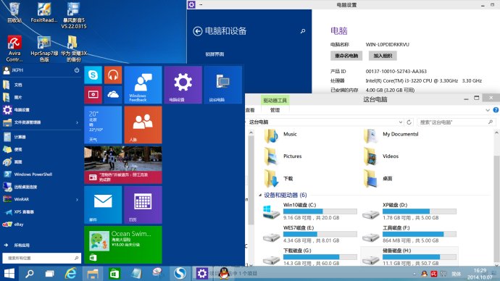This screenshot has width=500, height=281.
Task: Open the address bar history dropdown
Action: pyautogui.click(x=401, y=122)
